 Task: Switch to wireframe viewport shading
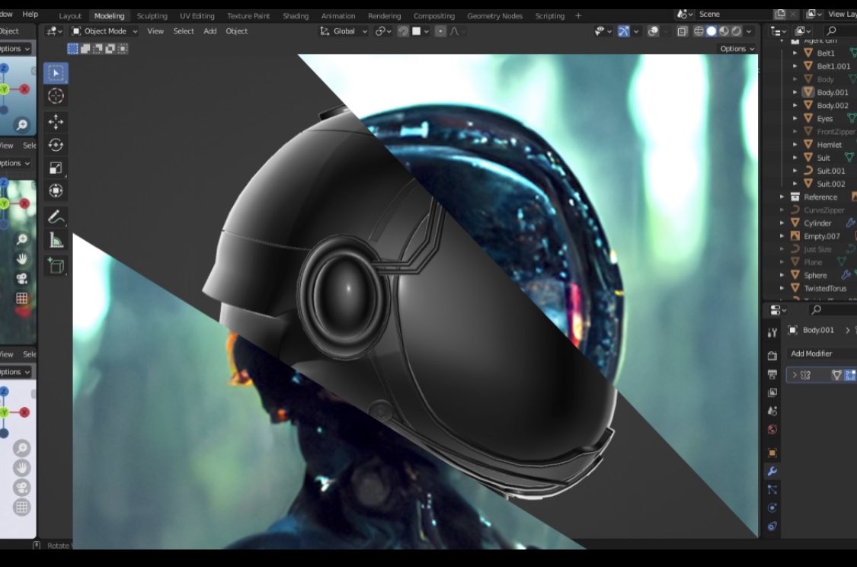pyautogui.click(x=699, y=31)
